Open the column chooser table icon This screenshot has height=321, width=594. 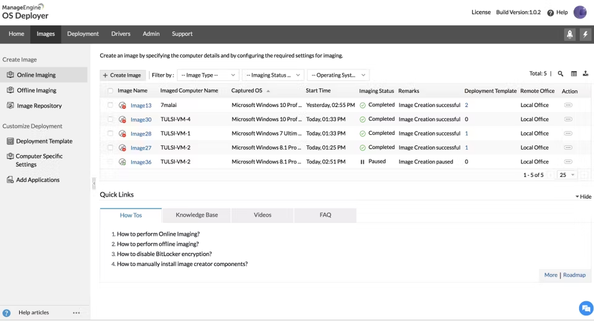574,74
